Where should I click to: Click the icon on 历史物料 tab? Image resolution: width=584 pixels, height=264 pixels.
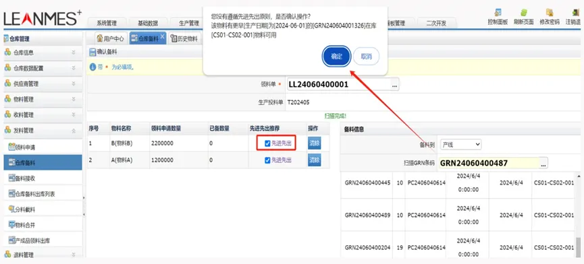pos(174,38)
